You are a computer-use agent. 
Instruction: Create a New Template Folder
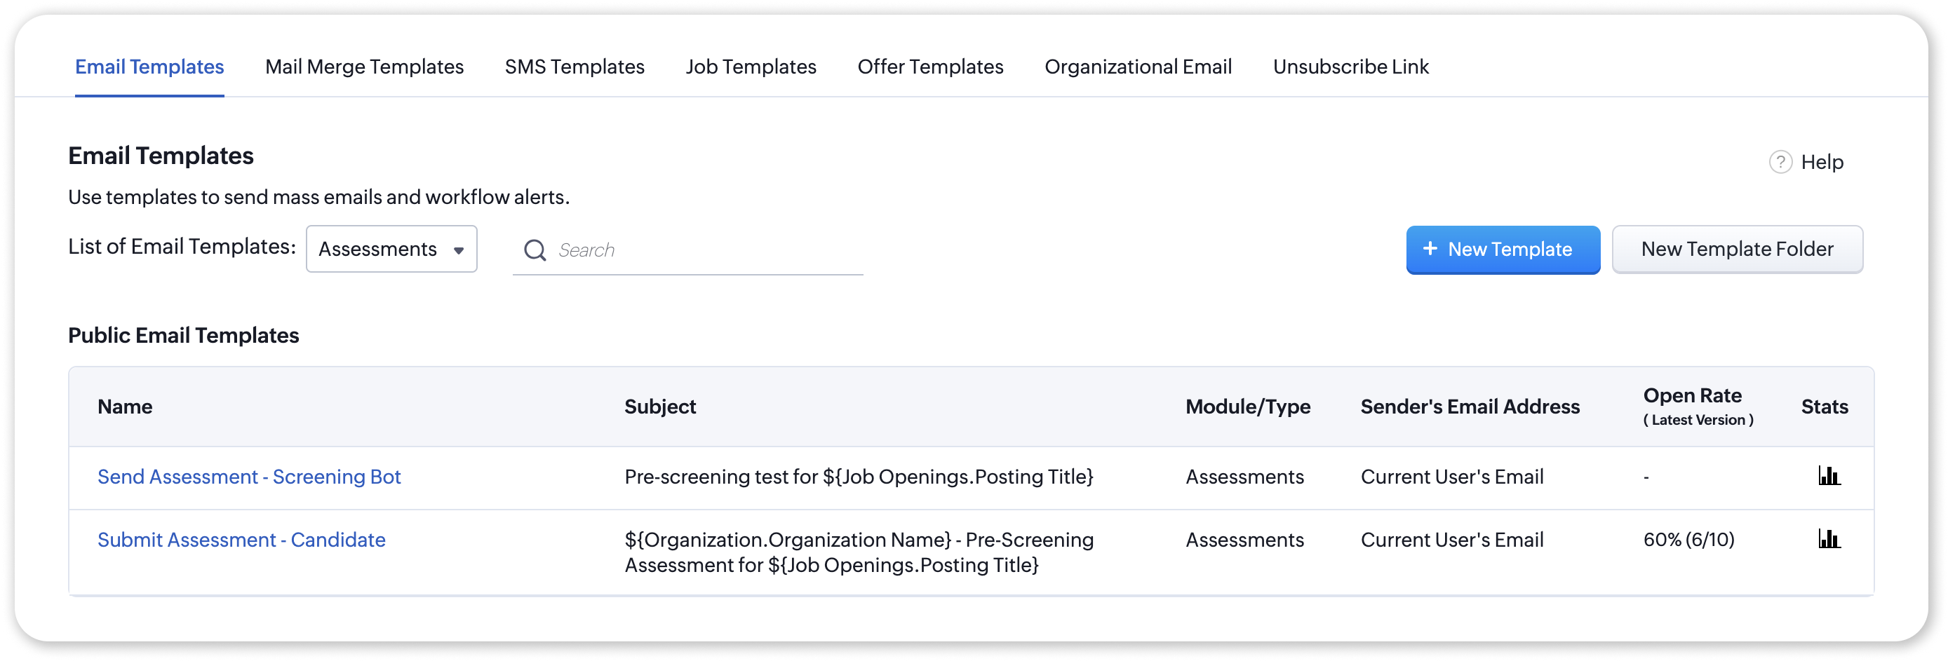[1737, 250]
